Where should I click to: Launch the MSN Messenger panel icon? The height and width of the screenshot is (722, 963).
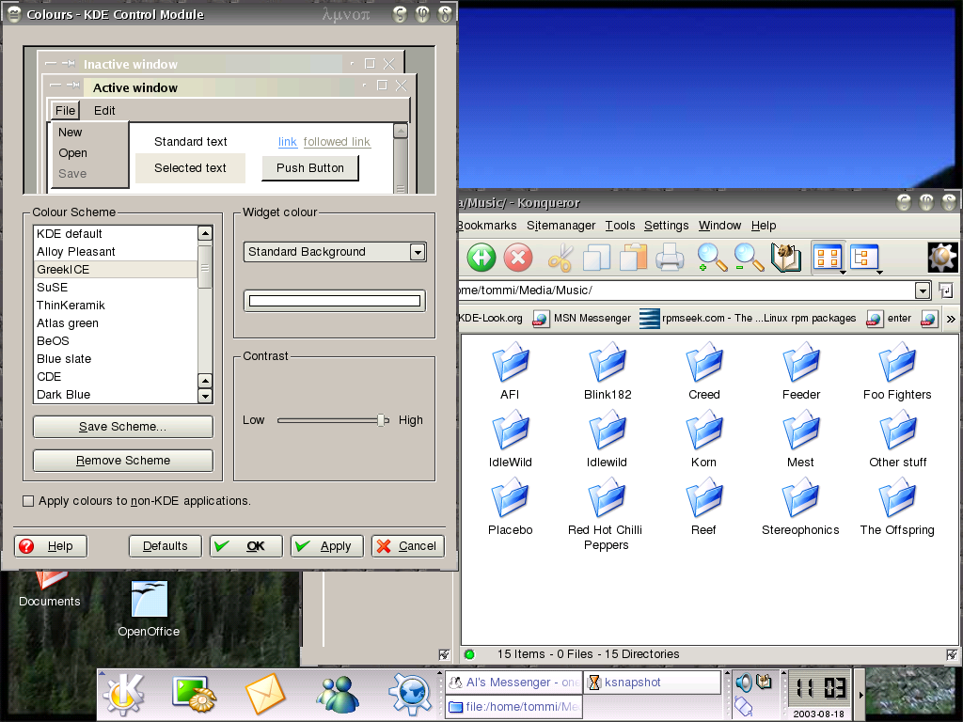point(338,695)
